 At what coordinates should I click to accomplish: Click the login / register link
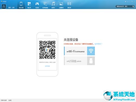pos(11,8)
